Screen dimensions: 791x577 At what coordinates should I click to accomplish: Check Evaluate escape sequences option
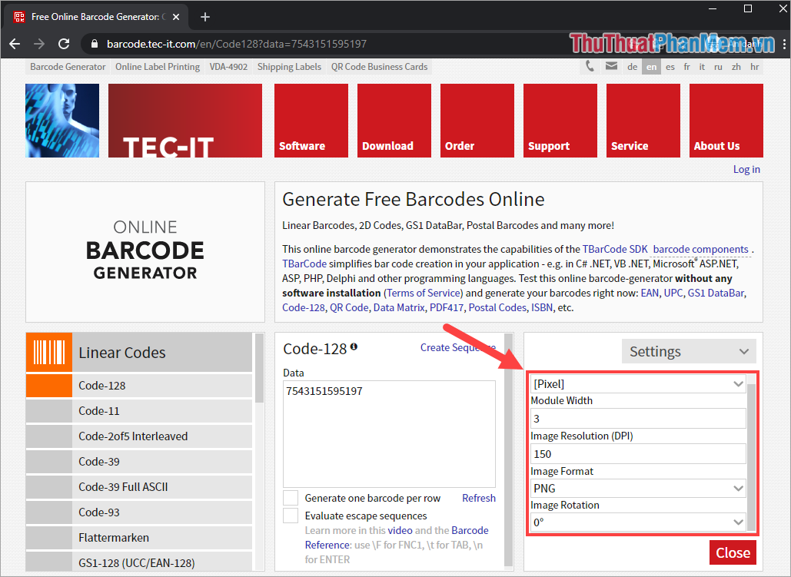(290, 515)
